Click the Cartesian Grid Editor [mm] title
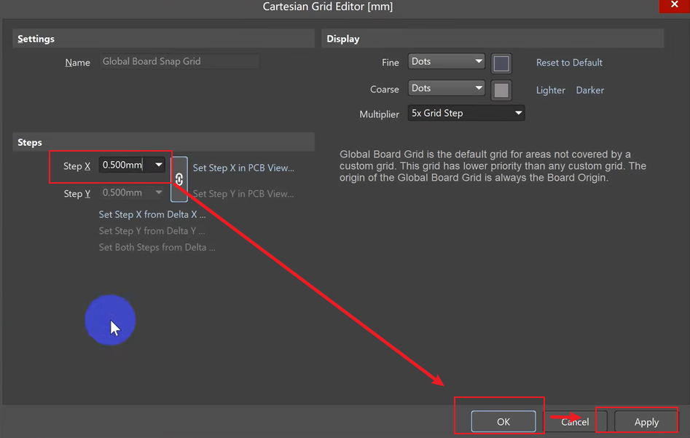 pos(327,7)
